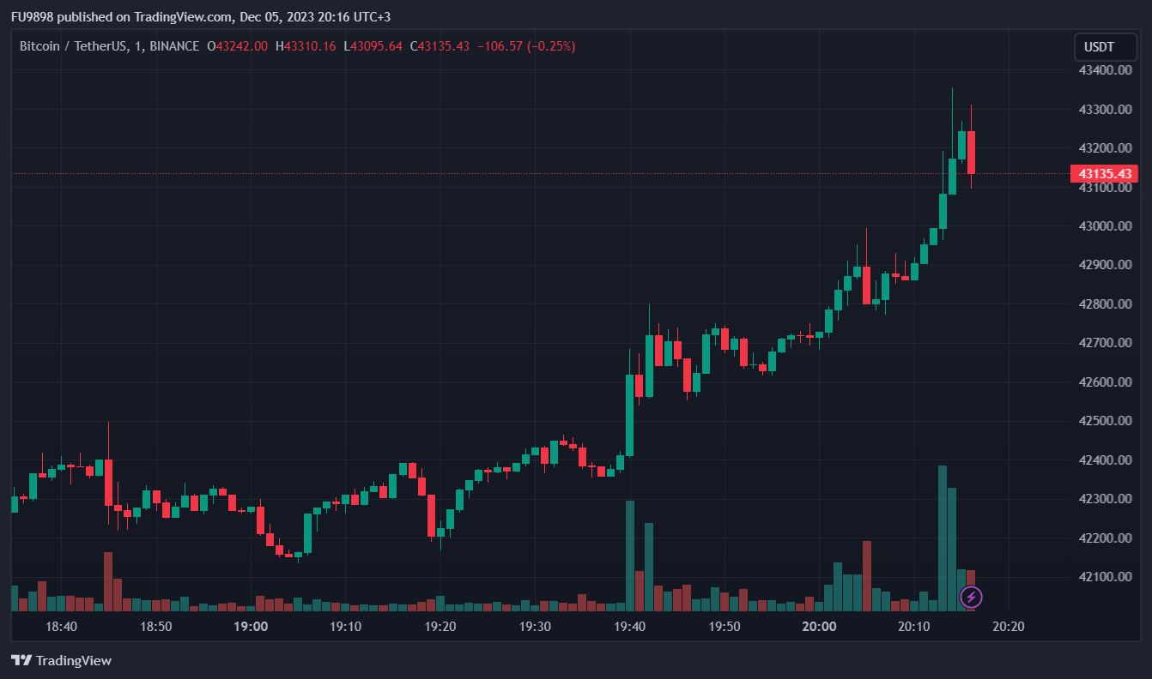Click the TradingView logo icon

[21, 660]
